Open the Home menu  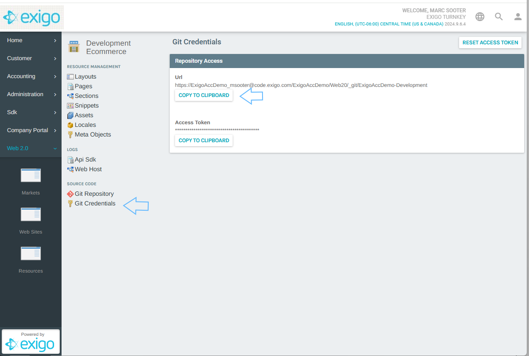point(15,40)
